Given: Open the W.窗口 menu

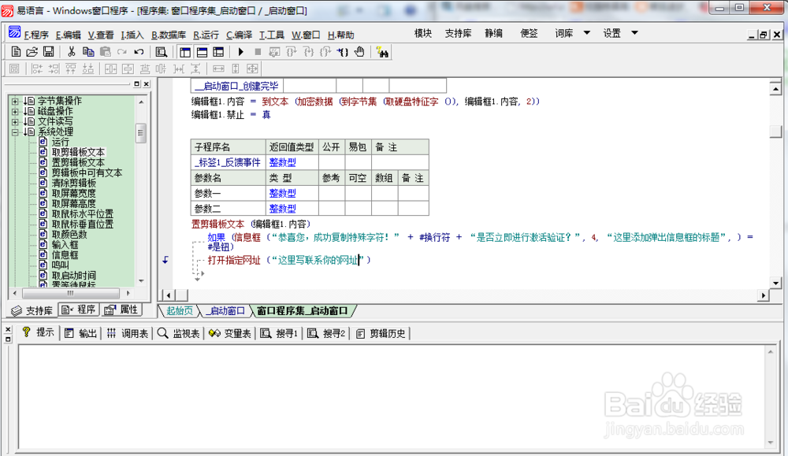Looking at the screenshot, I should pyautogui.click(x=306, y=35).
